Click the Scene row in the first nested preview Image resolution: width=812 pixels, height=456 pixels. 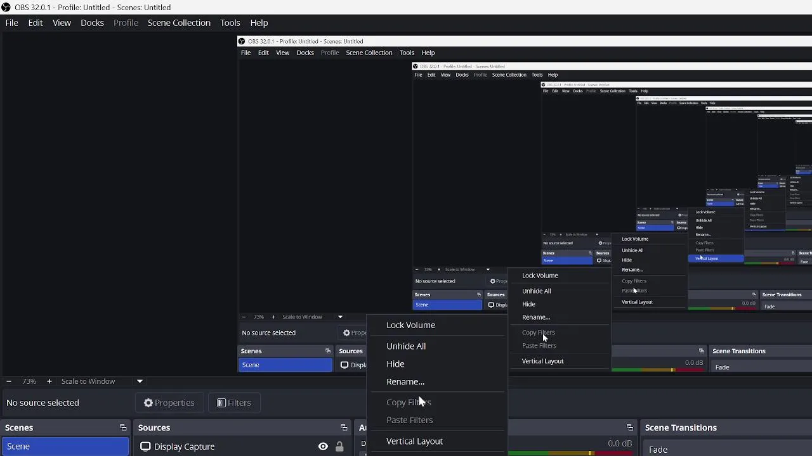(x=285, y=365)
